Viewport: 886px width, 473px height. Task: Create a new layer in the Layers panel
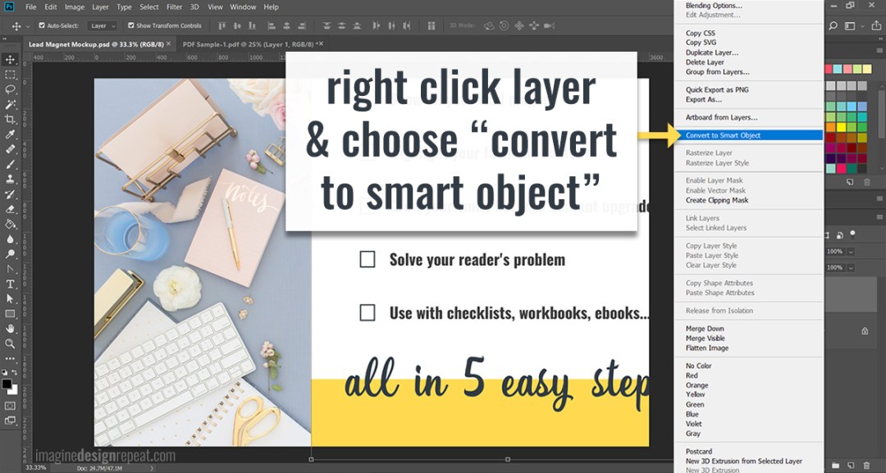tap(850, 465)
